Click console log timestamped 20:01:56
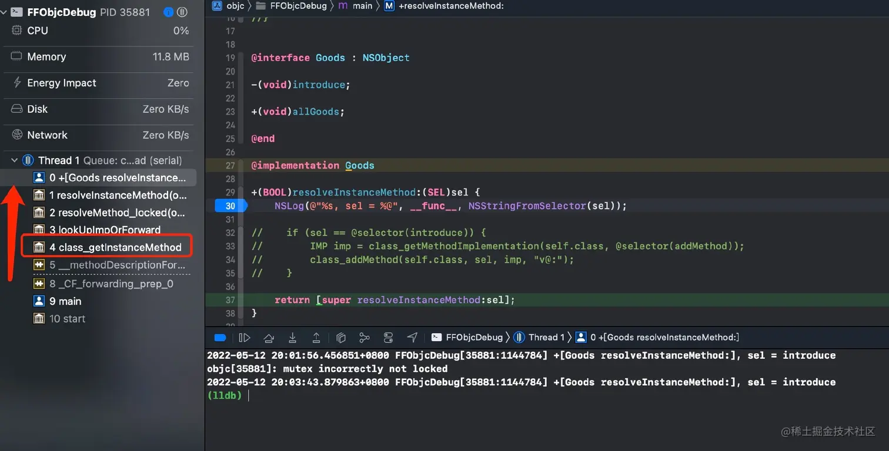This screenshot has width=889, height=451. point(521,355)
